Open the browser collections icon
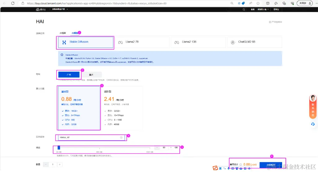Screen dimensions: 318x172 (284, 3)
